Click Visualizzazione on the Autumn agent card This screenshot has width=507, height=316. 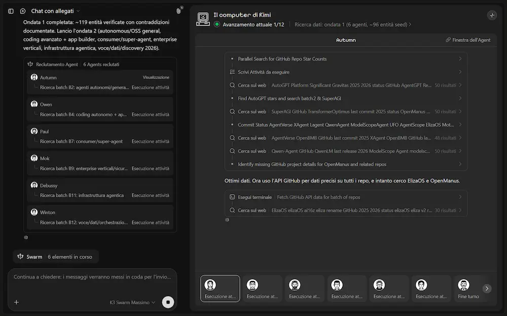156,77
